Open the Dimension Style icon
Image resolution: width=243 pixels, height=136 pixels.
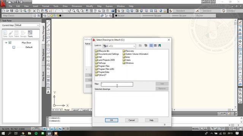tap(197, 11)
